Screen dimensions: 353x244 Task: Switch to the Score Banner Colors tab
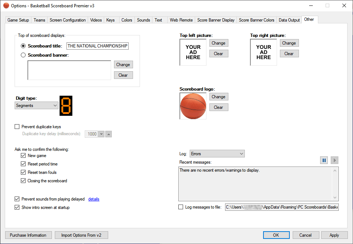pyautogui.click(x=257, y=20)
